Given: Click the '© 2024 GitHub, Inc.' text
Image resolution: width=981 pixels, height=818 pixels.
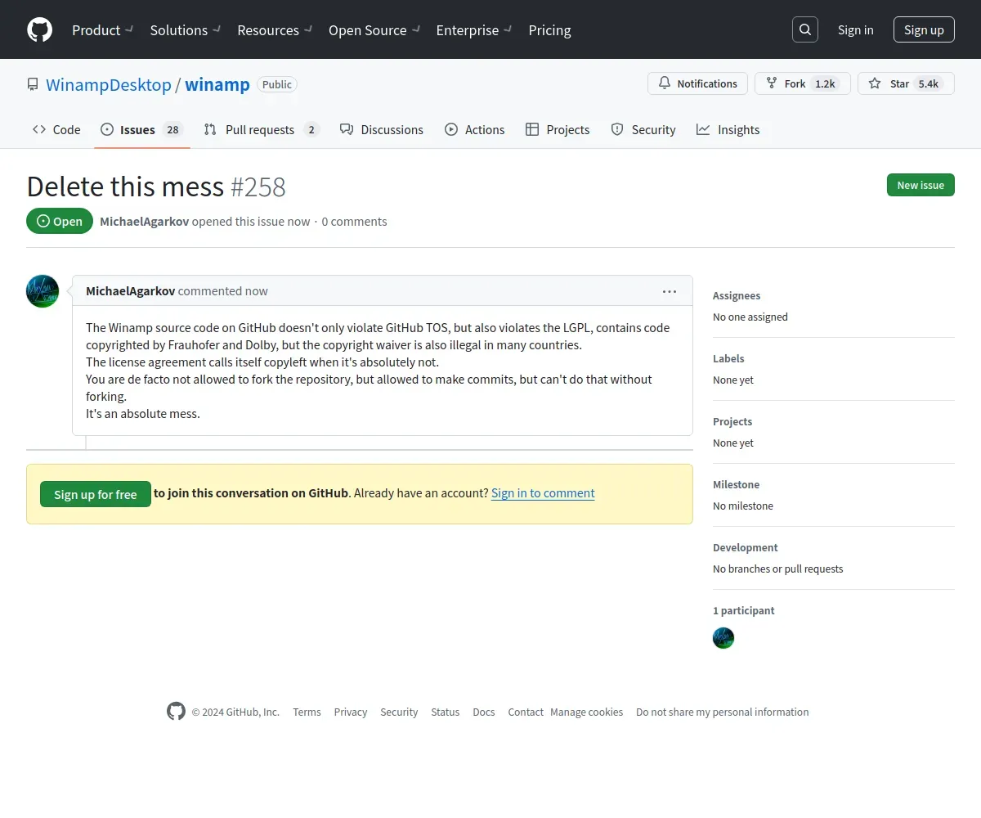Looking at the screenshot, I should 235,712.
